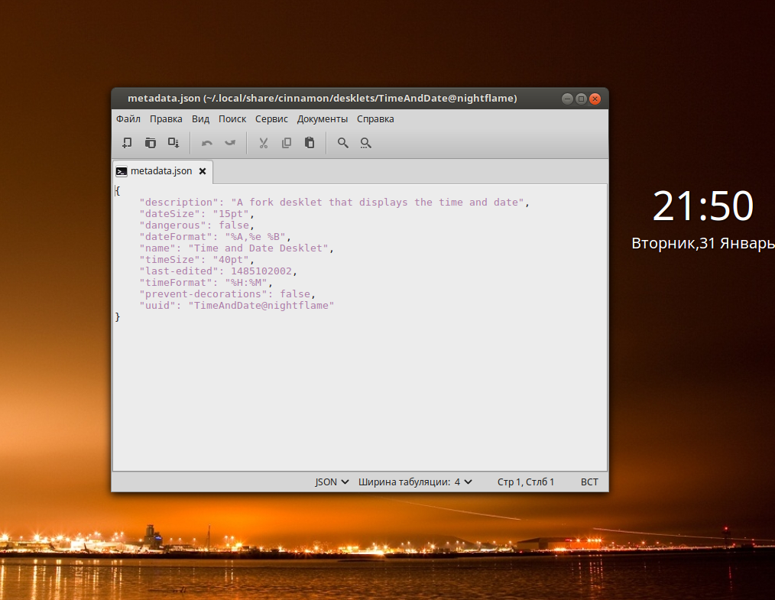
Task: Open the Поиск menu
Action: pos(232,119)
